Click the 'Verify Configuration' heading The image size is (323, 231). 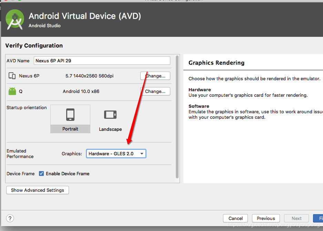click(34, 46)
